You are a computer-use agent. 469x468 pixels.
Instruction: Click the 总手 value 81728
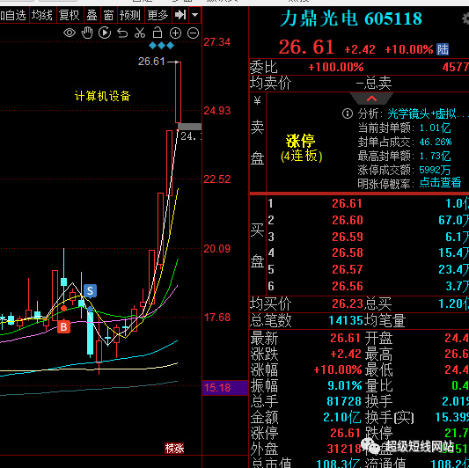[x=344, y=401]
